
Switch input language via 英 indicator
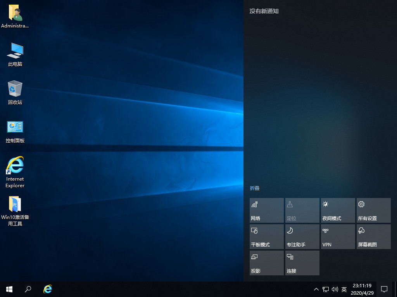point(344,289)
